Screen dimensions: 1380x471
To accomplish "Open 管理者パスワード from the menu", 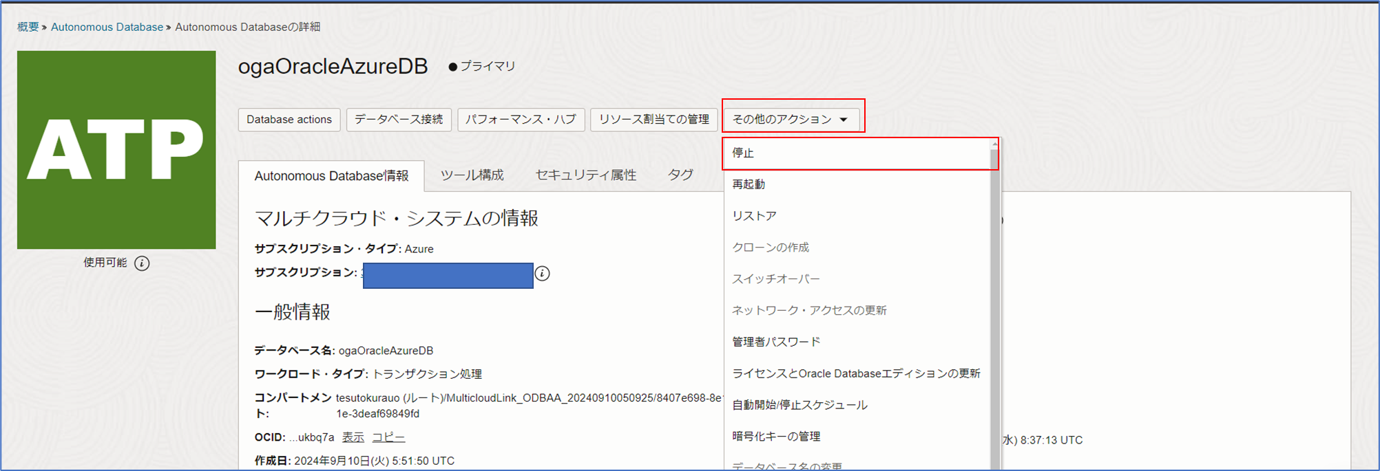I will (857, 342).
